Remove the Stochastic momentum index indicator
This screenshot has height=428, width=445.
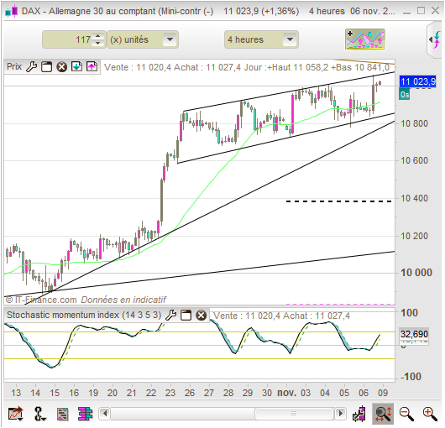(x=202, y=315)
